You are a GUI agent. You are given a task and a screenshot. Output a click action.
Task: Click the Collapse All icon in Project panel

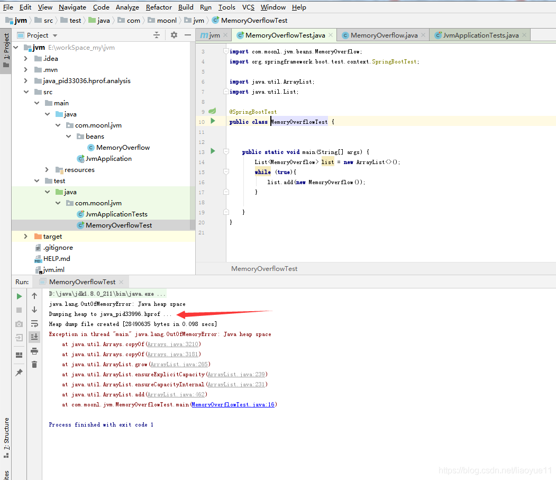click(157, 35)
